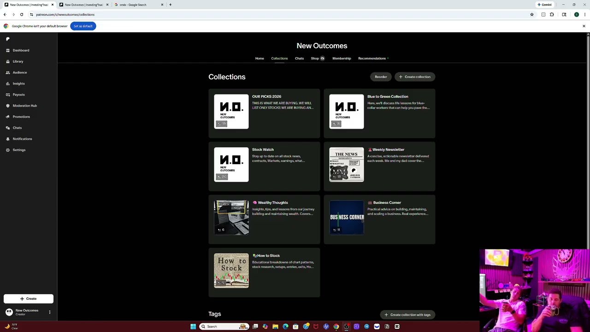Click the Patreon logo at sidebar top
590x332 pixels.
pyautogui.click(x=8, y=39)
